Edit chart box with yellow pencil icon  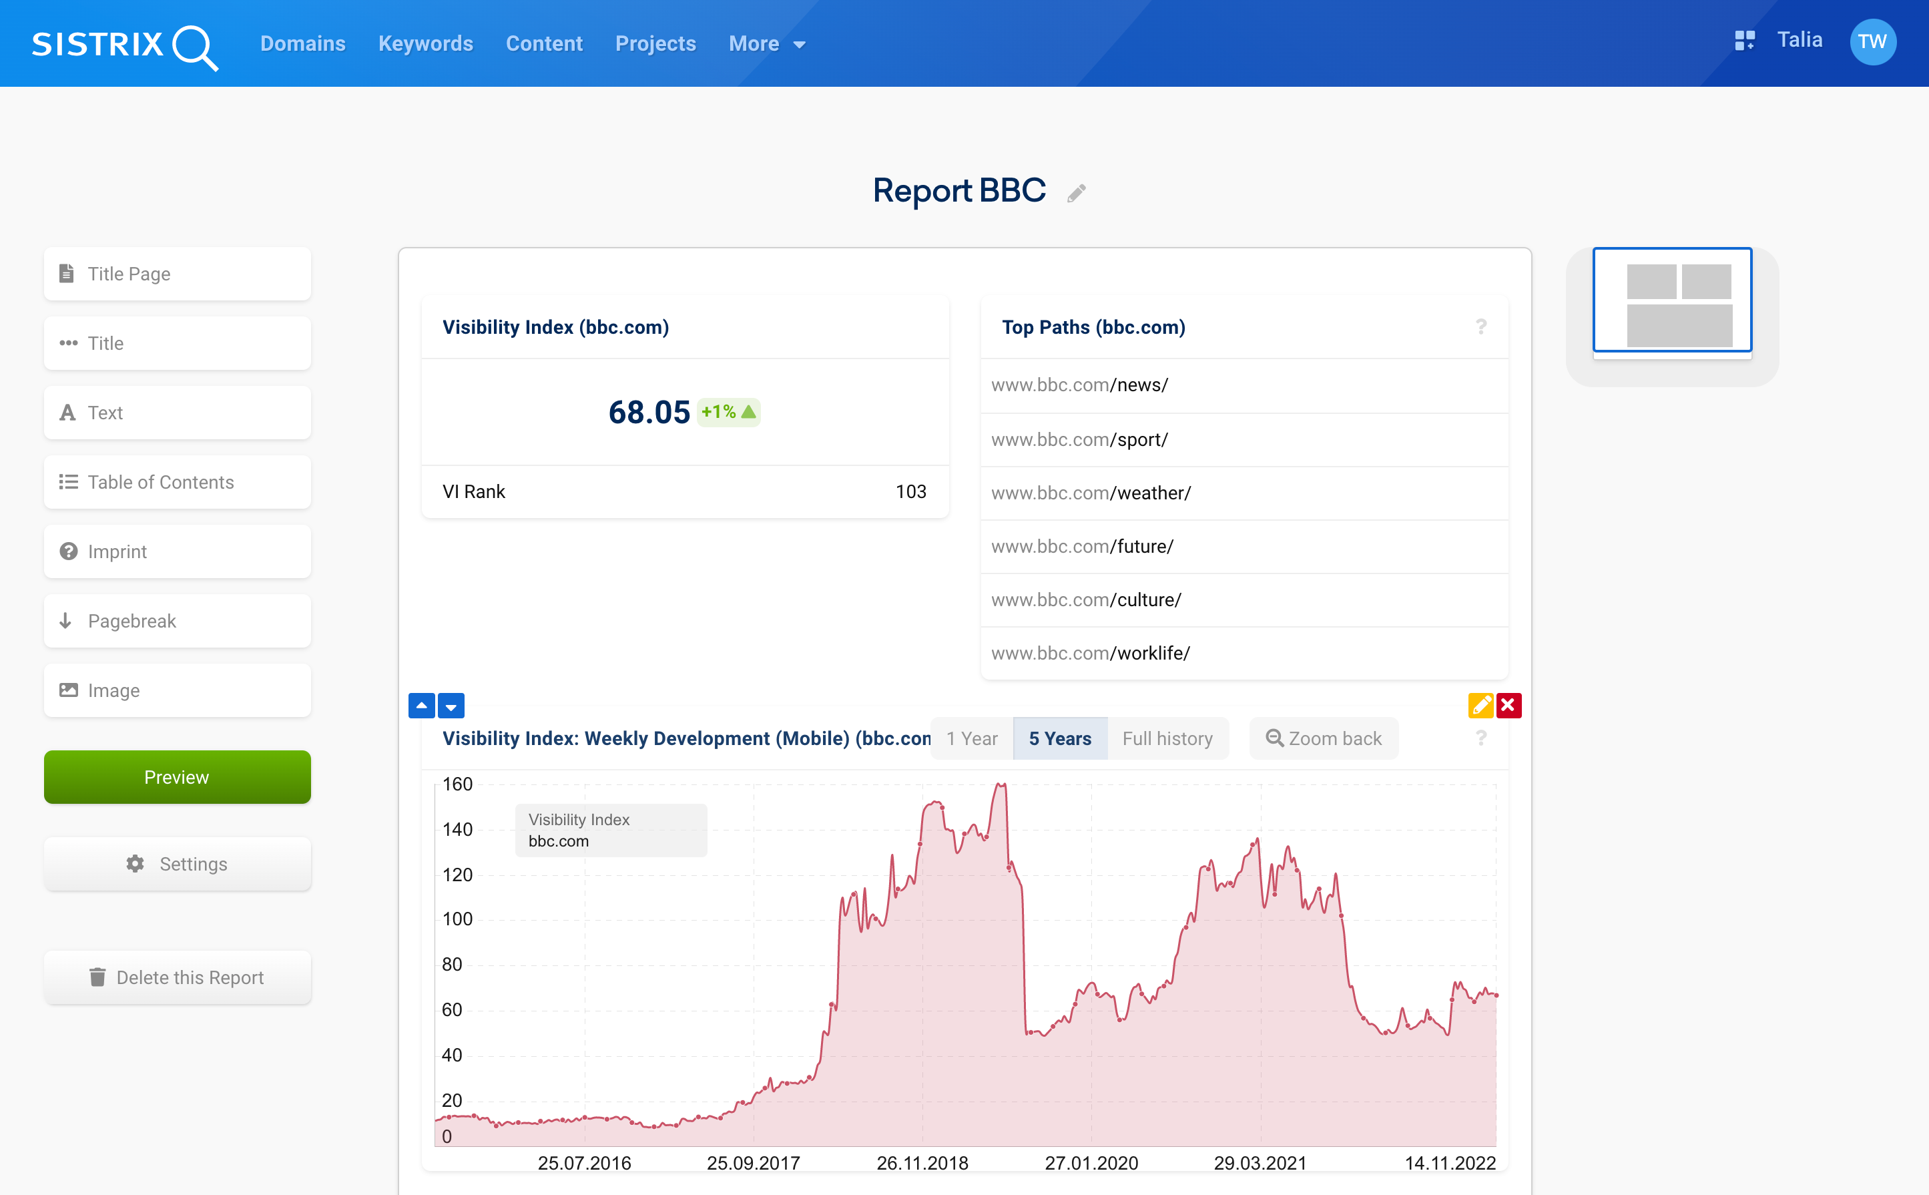[x=1480, y=705]
